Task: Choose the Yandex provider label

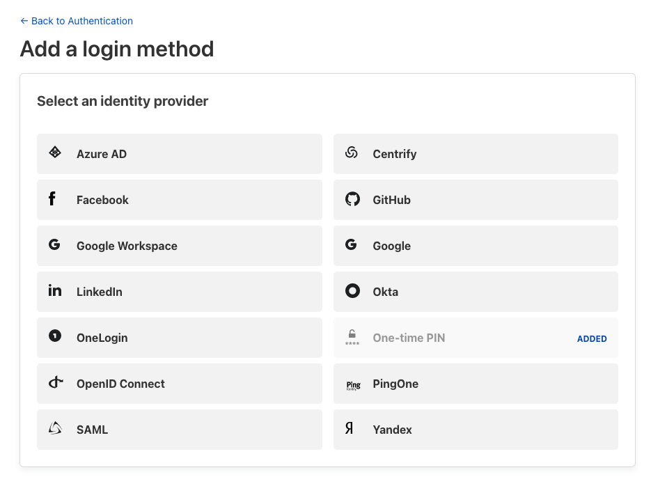Action: point(392,430)
